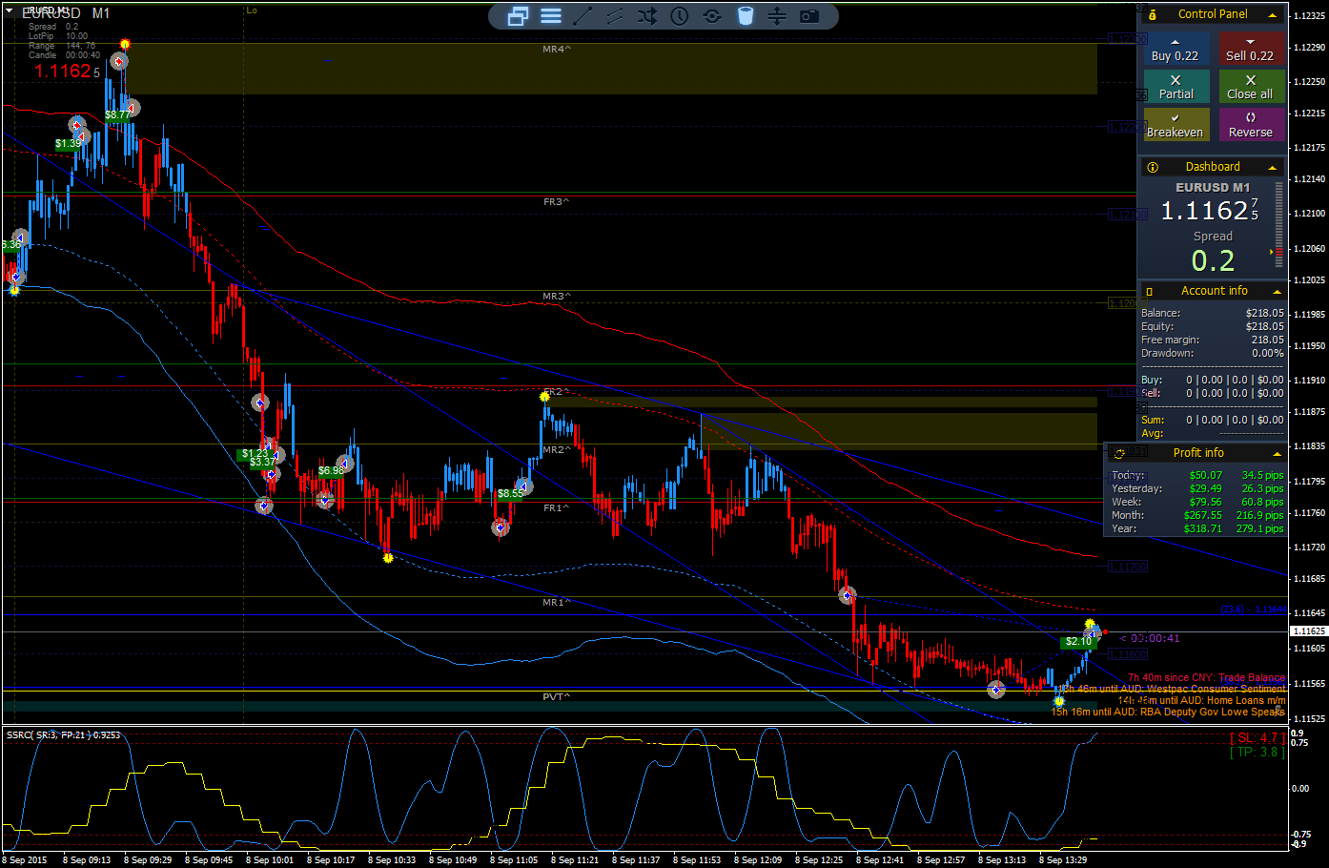
Task: Click the Breakeven button
Action: pos(1176,125)
